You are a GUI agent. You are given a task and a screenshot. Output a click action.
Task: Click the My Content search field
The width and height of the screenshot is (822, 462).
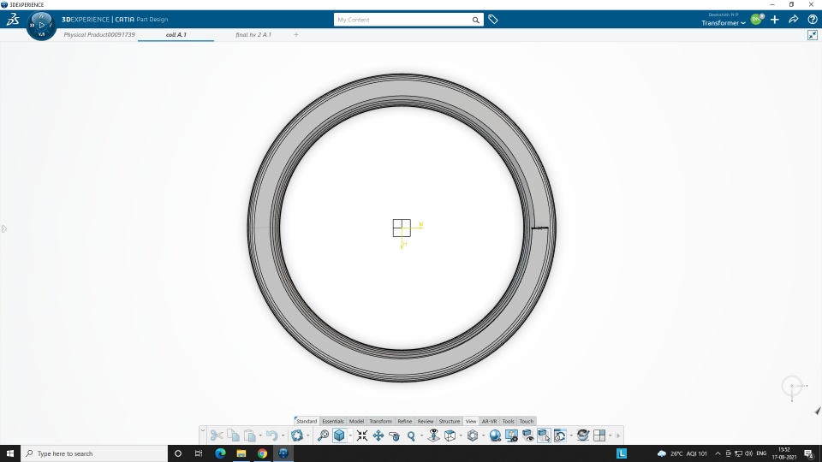click(x=402, y=20)
